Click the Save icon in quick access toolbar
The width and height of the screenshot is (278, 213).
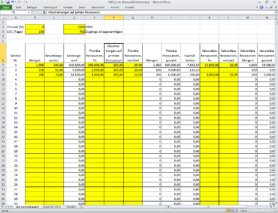tap(7, 2)
